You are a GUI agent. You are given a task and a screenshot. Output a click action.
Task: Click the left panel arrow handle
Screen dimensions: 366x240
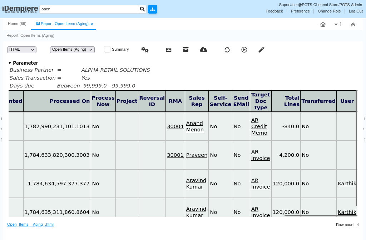coord(1,129)
